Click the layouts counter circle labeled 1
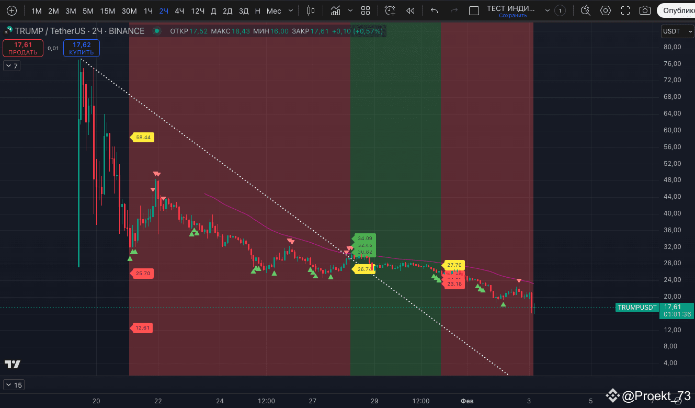Image resolution: width=695 pixels, height=408 pixels. (x=560, y=10)
